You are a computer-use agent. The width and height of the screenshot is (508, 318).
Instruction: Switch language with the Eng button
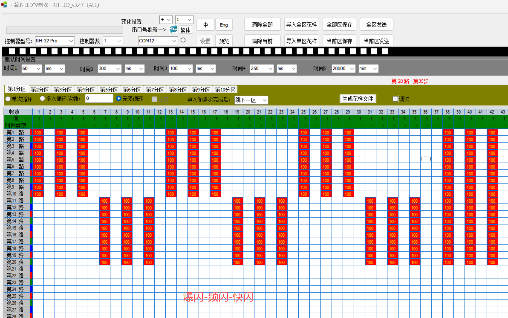pos(224,25)
